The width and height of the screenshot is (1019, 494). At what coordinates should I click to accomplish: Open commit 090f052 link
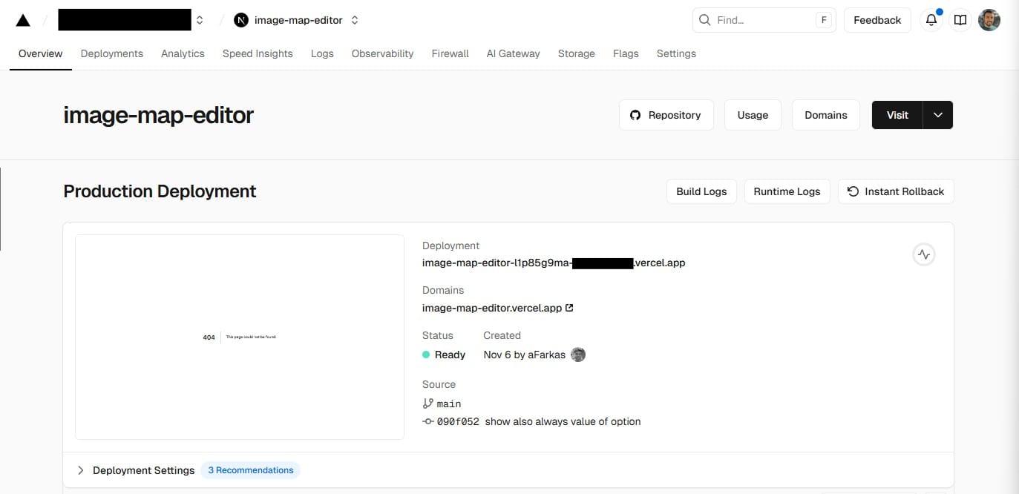click(x=457, y=421)
